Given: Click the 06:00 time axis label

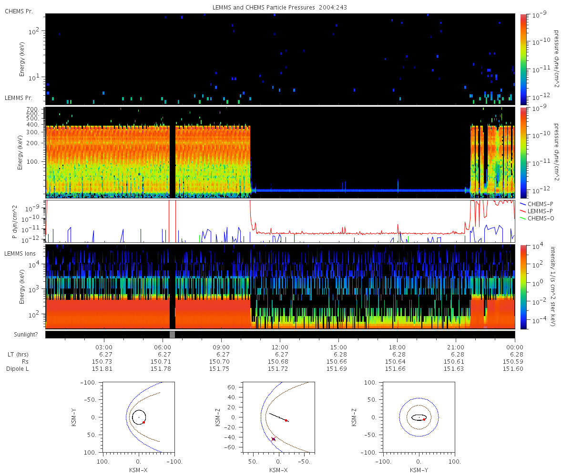Looking at the screenshot, I should click(163, 347).
